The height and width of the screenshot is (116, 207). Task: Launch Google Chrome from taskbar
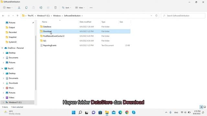click(x=127, y=112)
